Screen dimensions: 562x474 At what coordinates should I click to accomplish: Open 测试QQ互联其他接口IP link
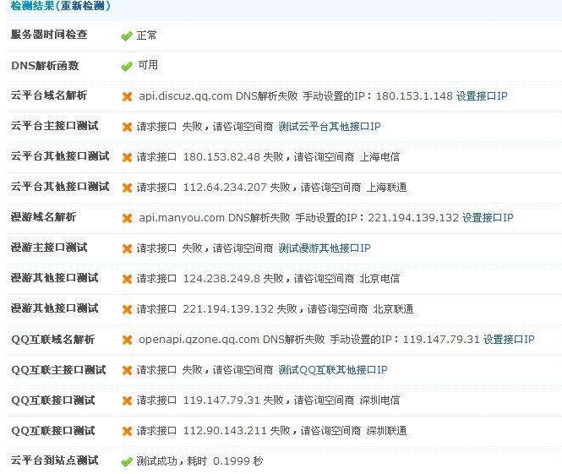click(333, 370)
